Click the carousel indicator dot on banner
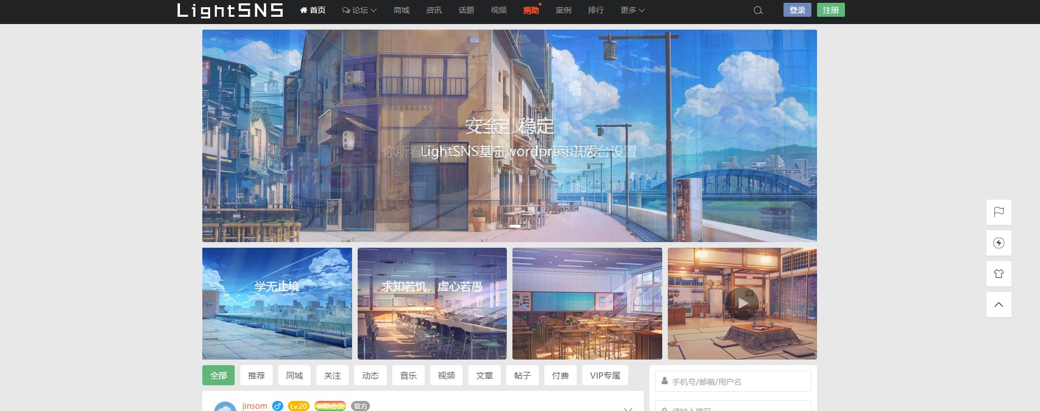Viewport: 1040px width, 411px height. click(x=515, y=226)
